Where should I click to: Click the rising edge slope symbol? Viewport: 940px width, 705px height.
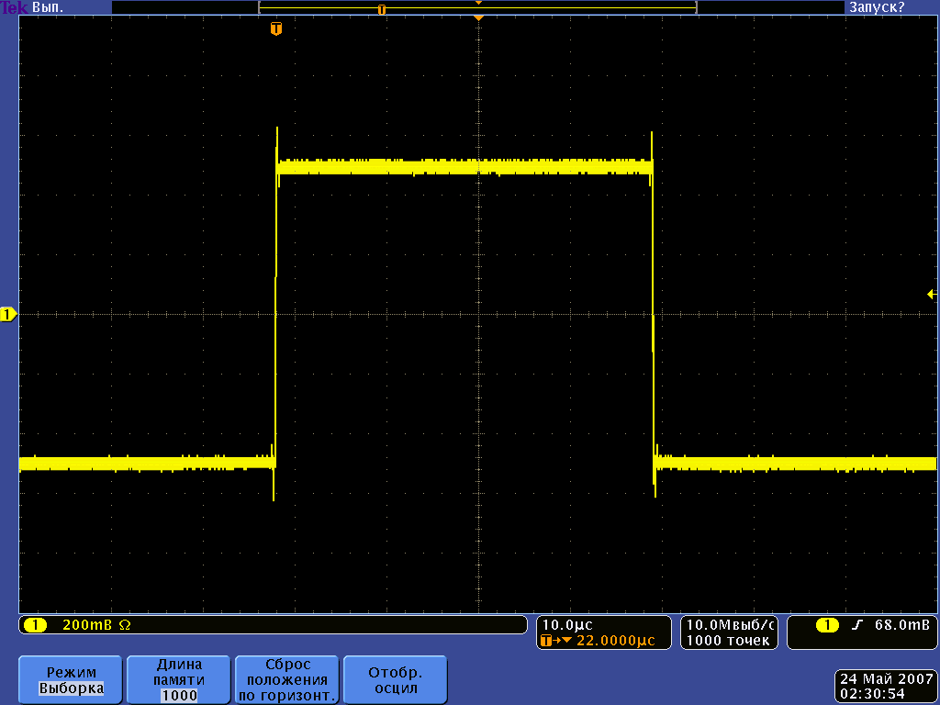pyautogui.click(x=857, y=625)
